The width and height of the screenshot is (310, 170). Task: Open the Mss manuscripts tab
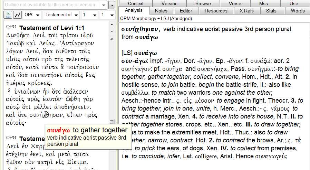(263, 3)
